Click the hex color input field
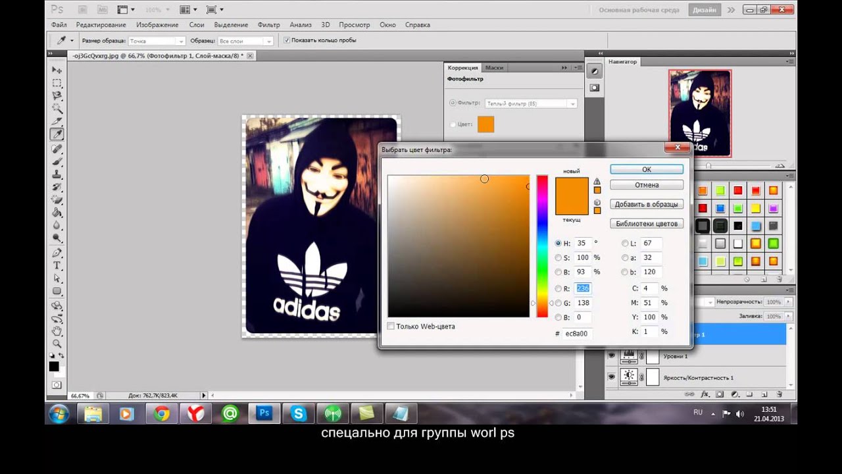842x474 pixels. tap(577, 334)
